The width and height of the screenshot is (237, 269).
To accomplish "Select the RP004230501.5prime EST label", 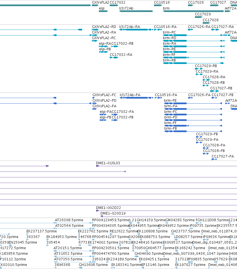I will [111, 248].
